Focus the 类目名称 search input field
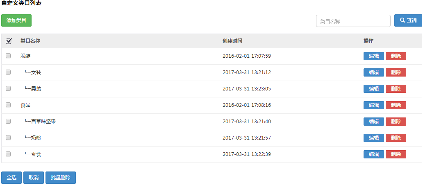 [x=353, y=21]
